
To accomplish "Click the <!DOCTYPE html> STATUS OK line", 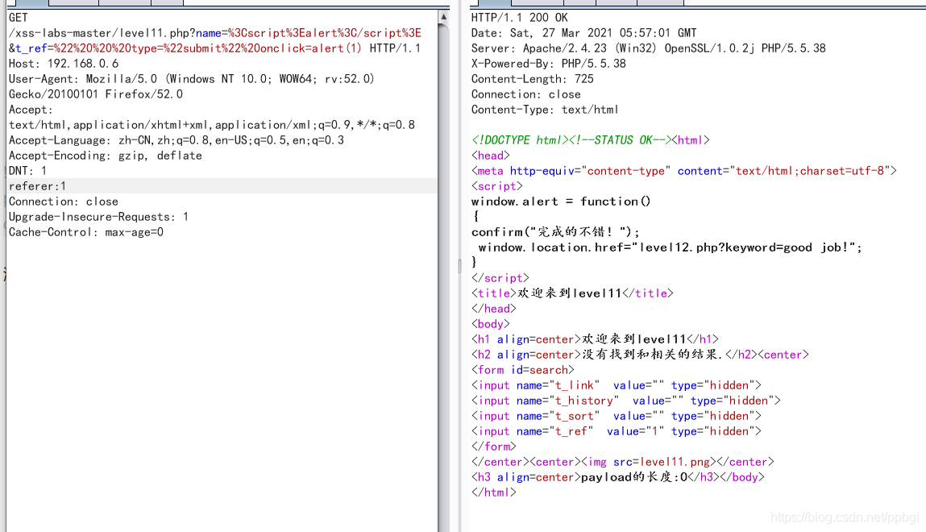I will coord(591,140).
